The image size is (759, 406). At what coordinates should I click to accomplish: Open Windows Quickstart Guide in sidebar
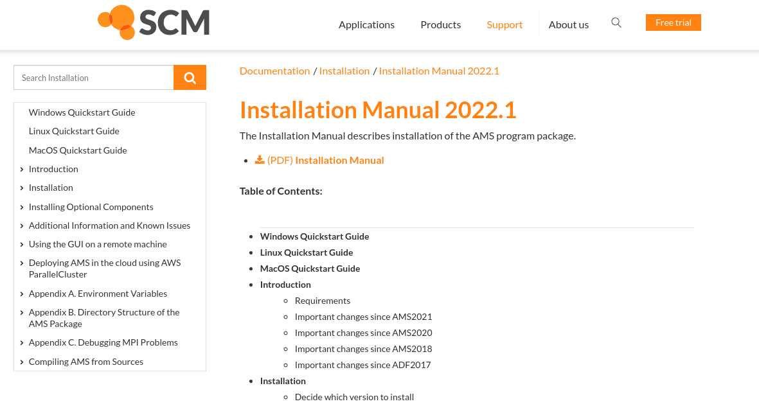pos(82,112)
